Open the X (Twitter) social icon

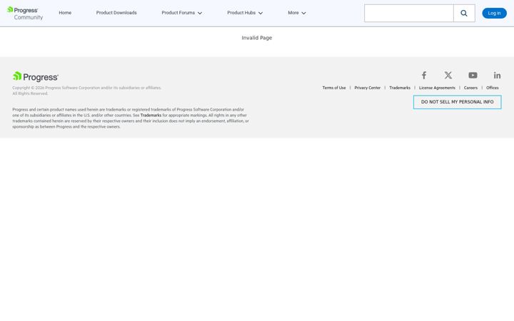click(448, 76)
